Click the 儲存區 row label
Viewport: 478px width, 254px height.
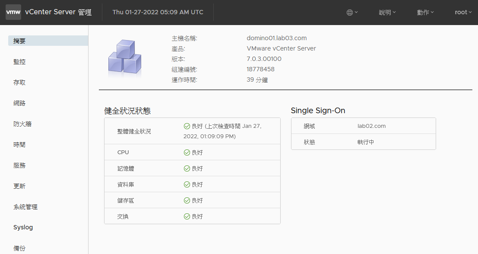(x=126, y=200)
